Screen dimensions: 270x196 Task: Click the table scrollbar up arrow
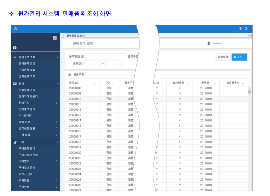point(250,88)
